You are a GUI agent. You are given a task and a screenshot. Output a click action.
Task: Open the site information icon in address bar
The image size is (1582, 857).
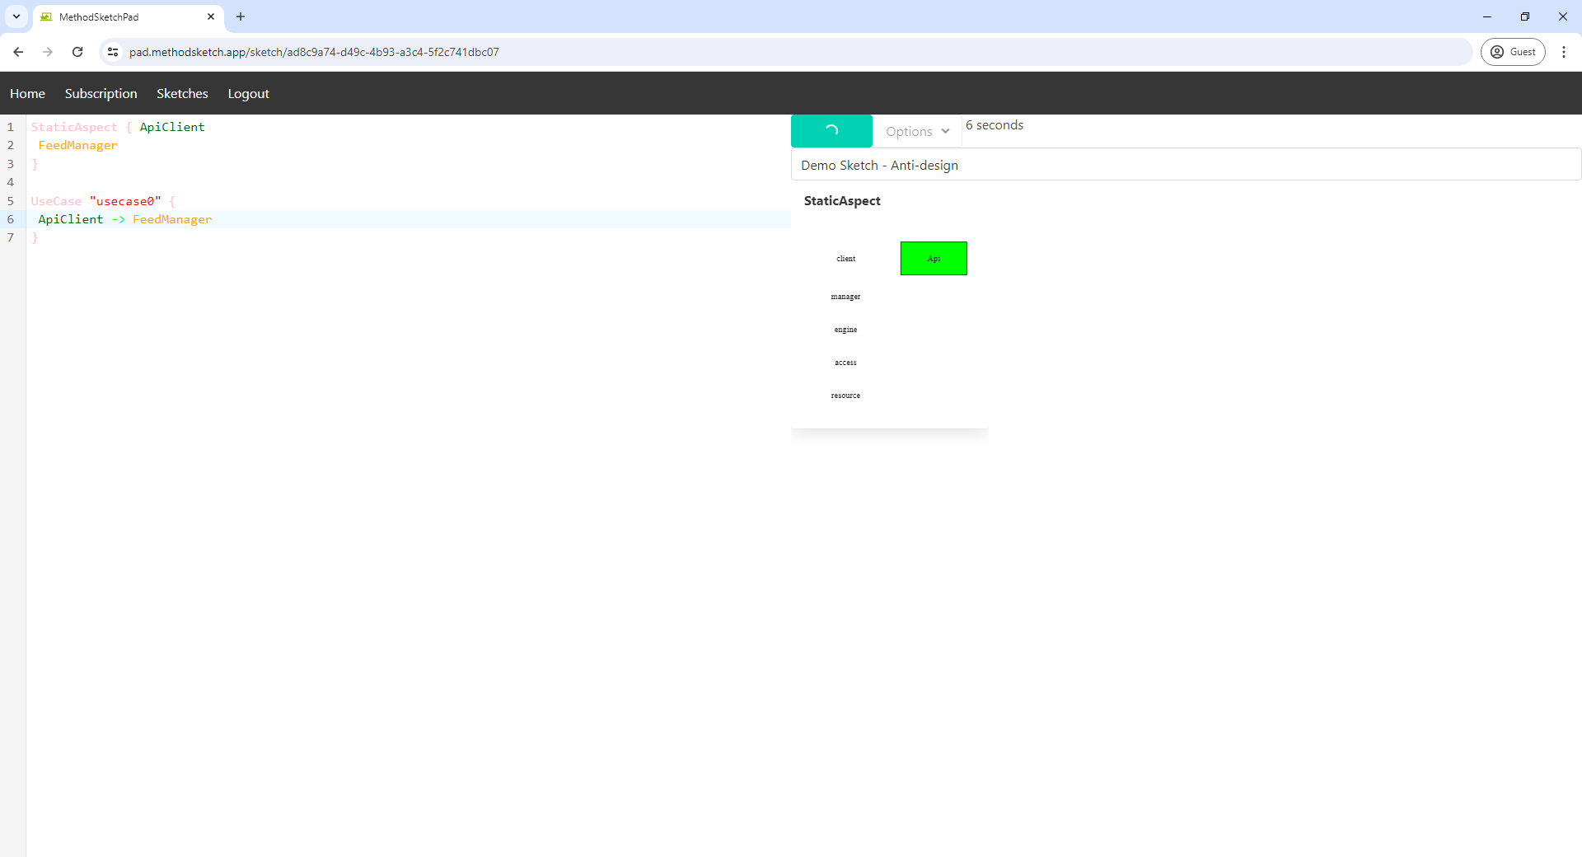113,52
